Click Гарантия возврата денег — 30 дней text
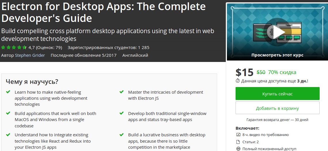The height and width of the screenshot is (151, 328). [x=277, y=120]
